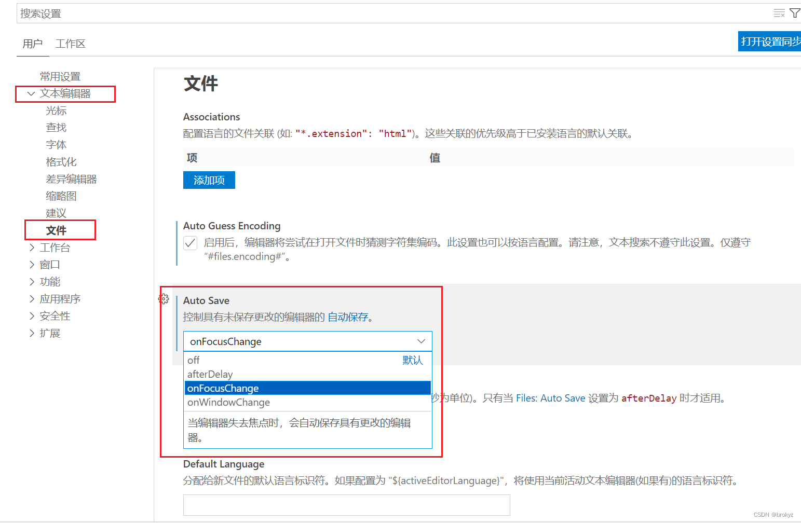Click the Auto Guess Encoding heading
The width and height of the screenshot is (801, 523).
tap(232, 226)
